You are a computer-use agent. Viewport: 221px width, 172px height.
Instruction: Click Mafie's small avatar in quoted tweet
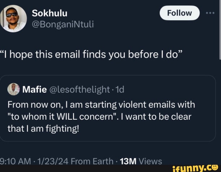click(x=14, y=89)
